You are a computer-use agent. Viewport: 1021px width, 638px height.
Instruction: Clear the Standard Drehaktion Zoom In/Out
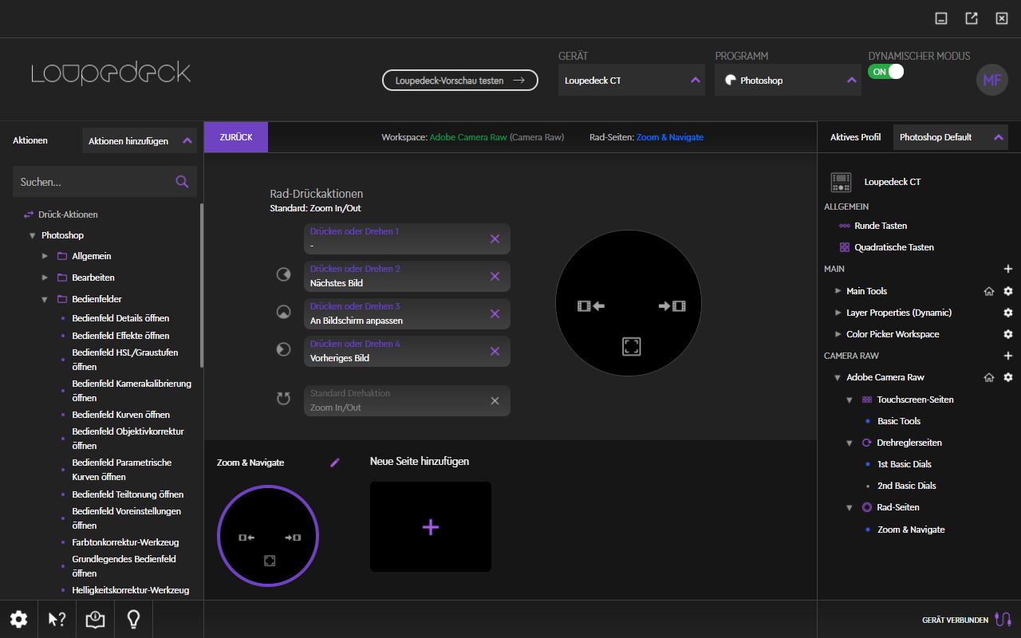click(x=495, y=400)
